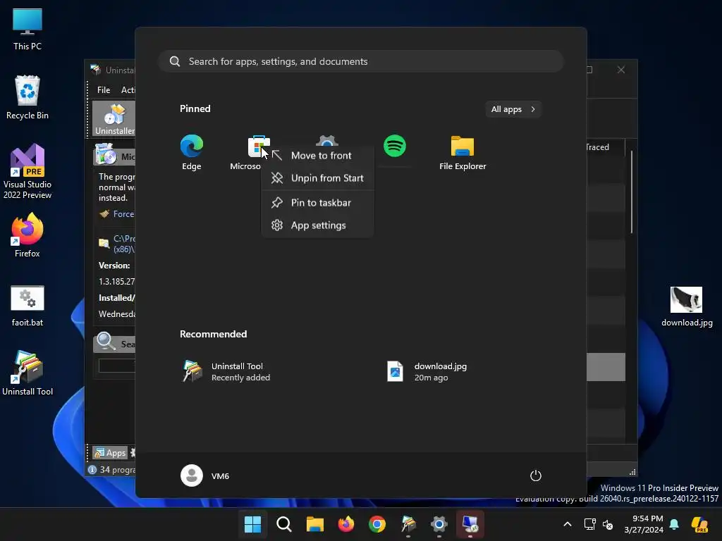Click the Copilot preview tray icon
The width and height of the screenshot is (722, 541).
[x=699, y=524]
